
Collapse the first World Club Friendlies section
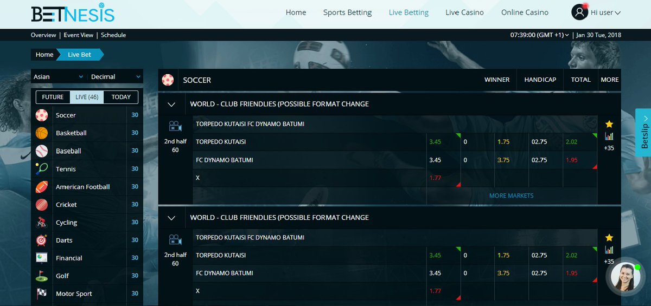click(171, 104)
